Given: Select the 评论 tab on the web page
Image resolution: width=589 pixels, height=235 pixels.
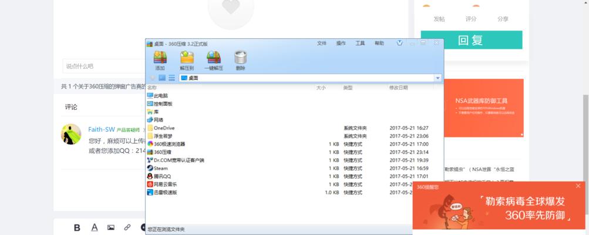Looking at the screenshot, I should [x=71, y=107].
